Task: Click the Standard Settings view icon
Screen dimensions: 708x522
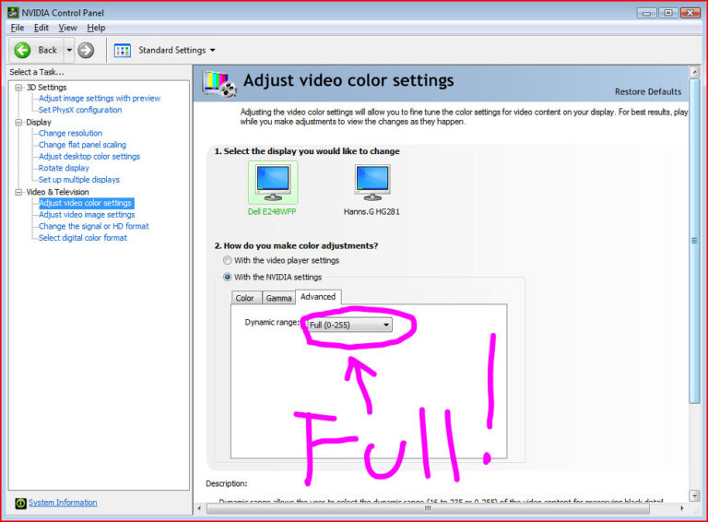Action: (123, 50)
